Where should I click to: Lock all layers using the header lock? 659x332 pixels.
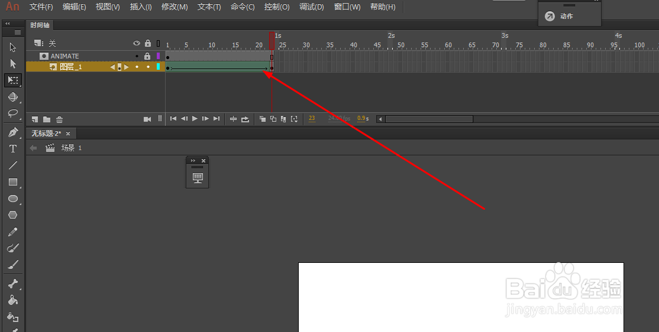coord(147,43)
